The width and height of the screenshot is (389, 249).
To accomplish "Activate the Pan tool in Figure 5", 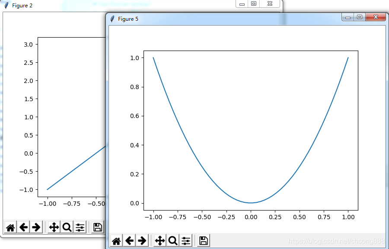I will [x=159, y=240].
